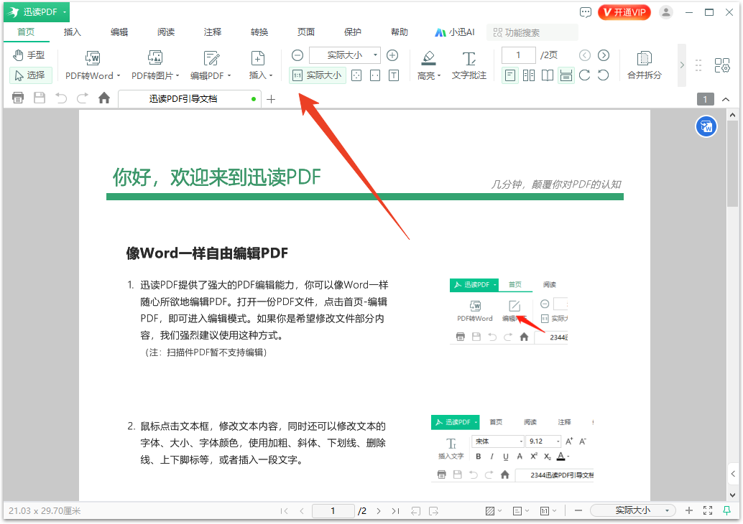743x524 pixels.
Task: Select the 文字批注 text annotation tool
Action: (469, 65)
